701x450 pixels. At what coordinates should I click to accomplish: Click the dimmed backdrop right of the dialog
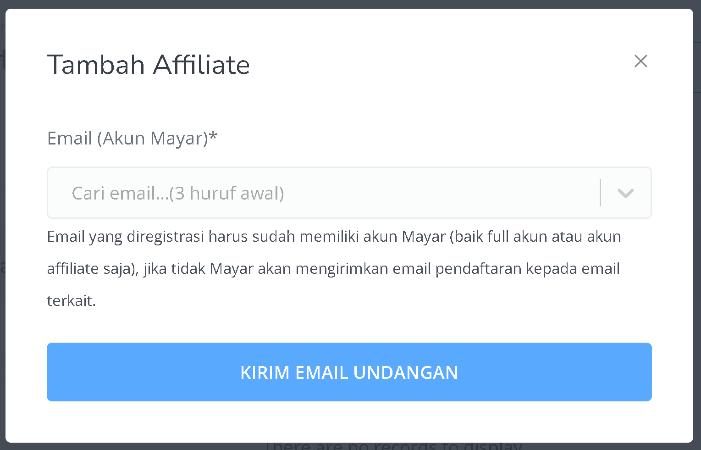pyautogui.click(x=697, y=225)
